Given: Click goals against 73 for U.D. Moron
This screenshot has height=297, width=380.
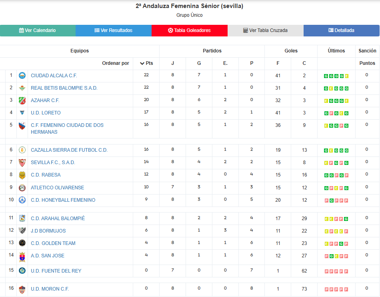Looking at the screenshot, I should point(304,289).
